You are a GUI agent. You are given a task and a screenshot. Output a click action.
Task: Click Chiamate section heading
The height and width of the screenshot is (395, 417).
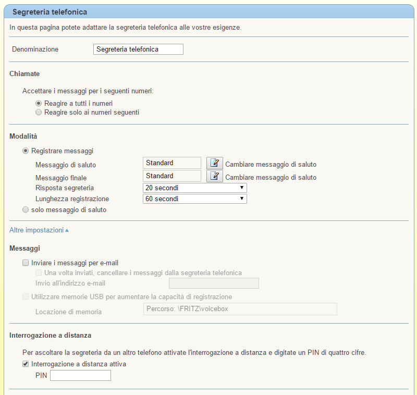tap(24, 74)
